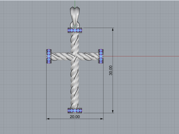This screenshot has height=134, width=179.
Task: Select the lower vertical twisted rope bar
Action: [75, 83]
